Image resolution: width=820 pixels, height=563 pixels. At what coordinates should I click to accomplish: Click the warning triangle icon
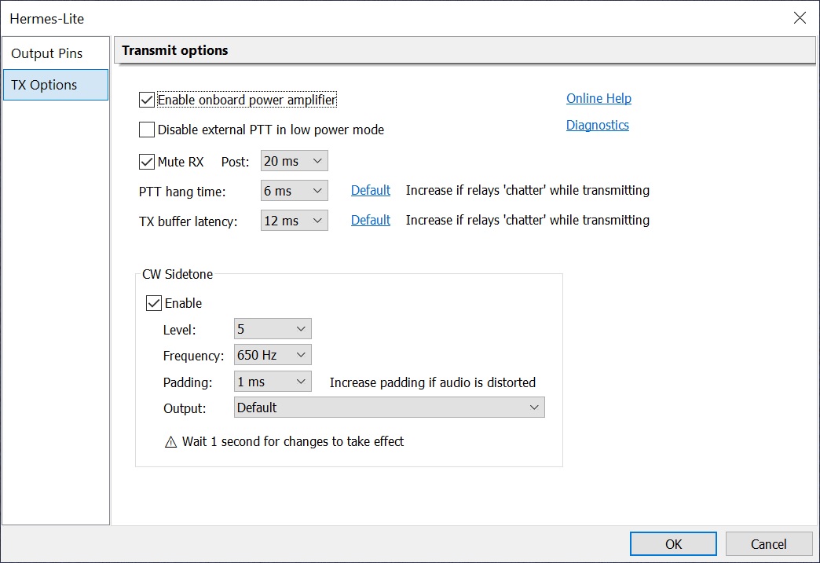[171, 442]
